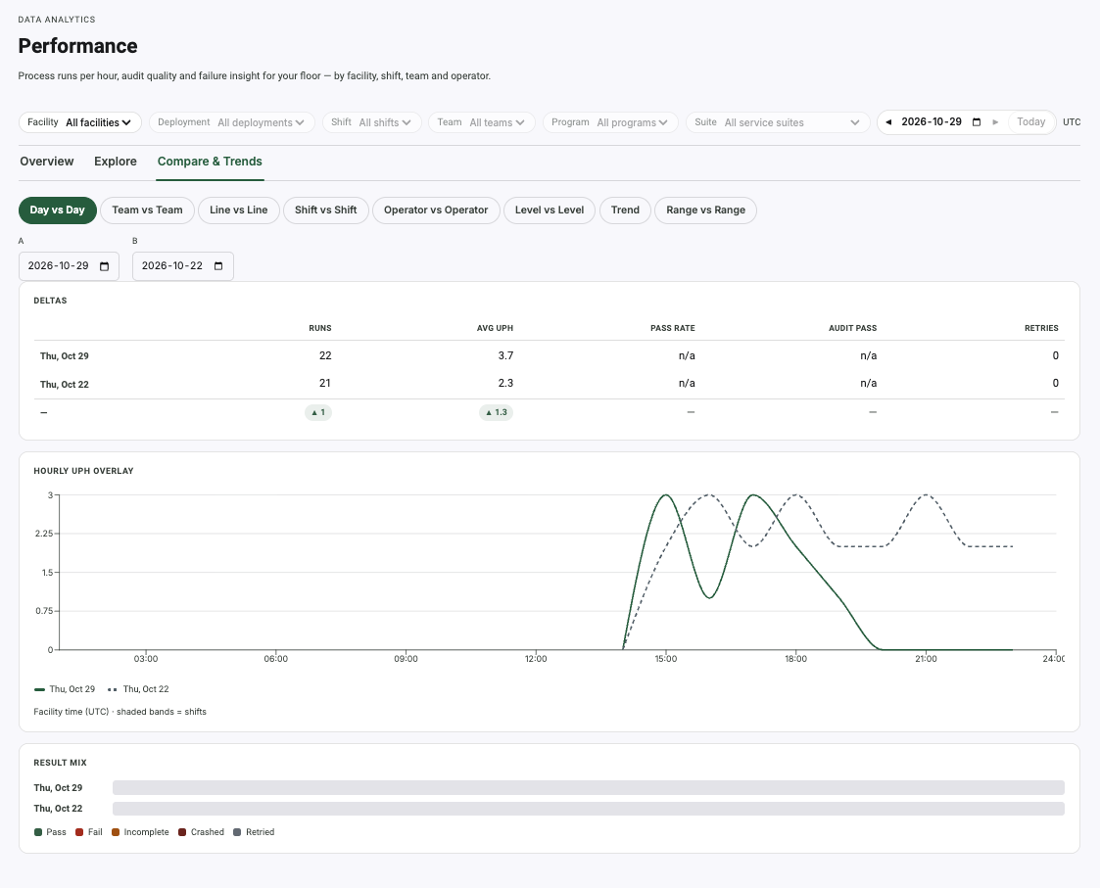Open the Team filter dropdown
The height and width of the screenshot is (888, 1100).
point(481,122)
